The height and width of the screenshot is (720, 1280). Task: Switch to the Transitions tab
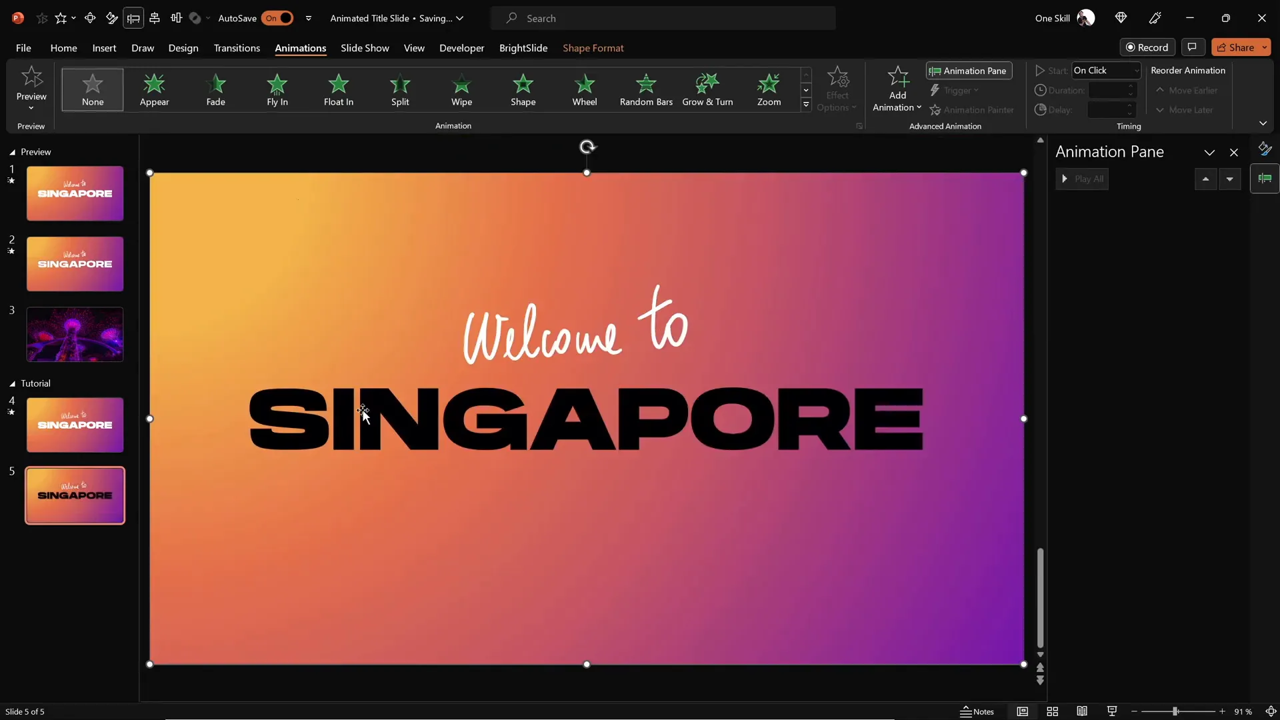click(237, 48)
